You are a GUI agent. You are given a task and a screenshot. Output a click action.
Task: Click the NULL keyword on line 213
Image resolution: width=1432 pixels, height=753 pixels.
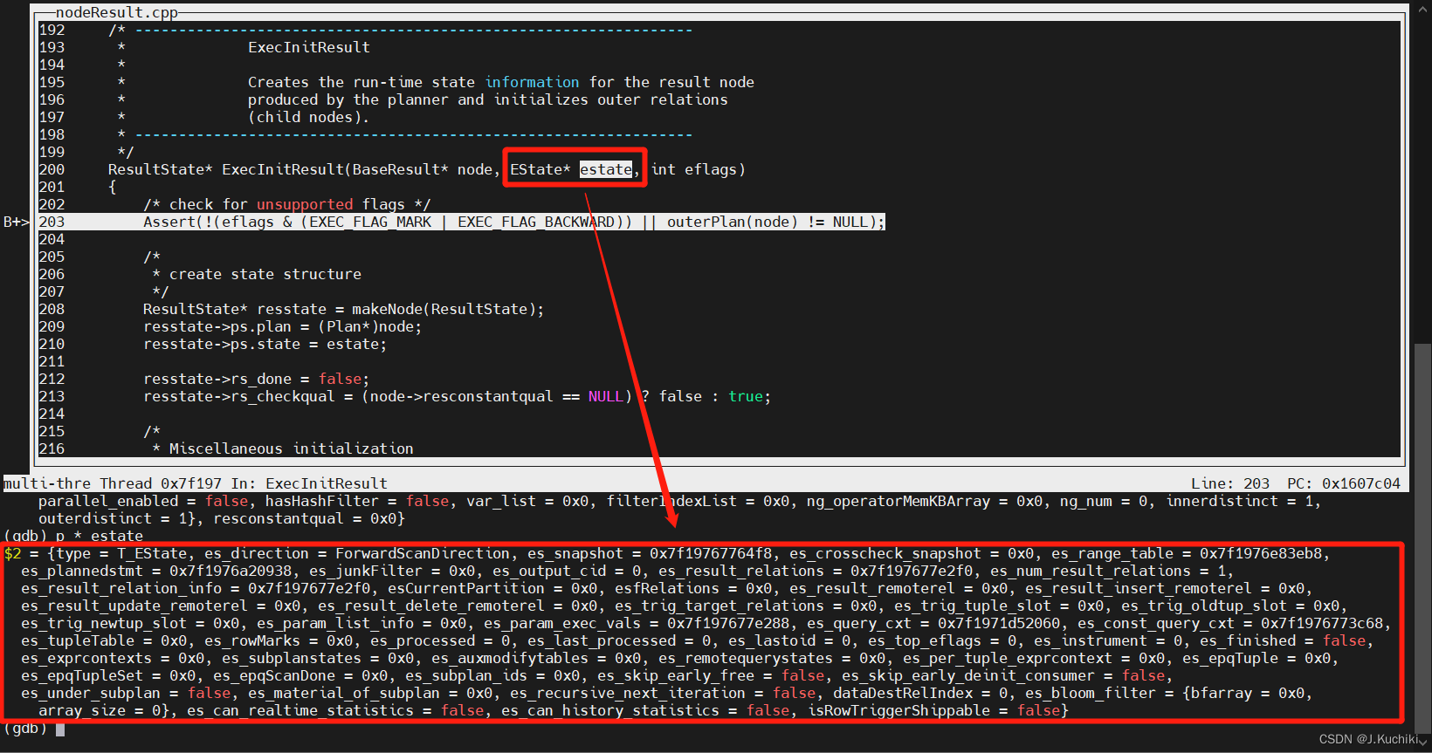click(x=605, y=396)
